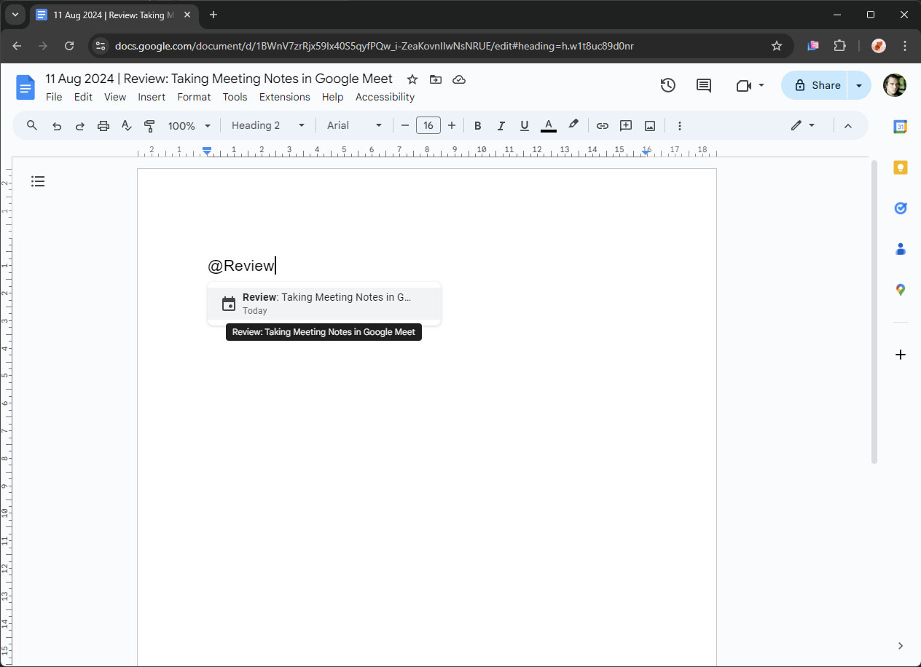Toggle italic formatting
This screenshot has width=921, height=667.
[x=501, y=125]
